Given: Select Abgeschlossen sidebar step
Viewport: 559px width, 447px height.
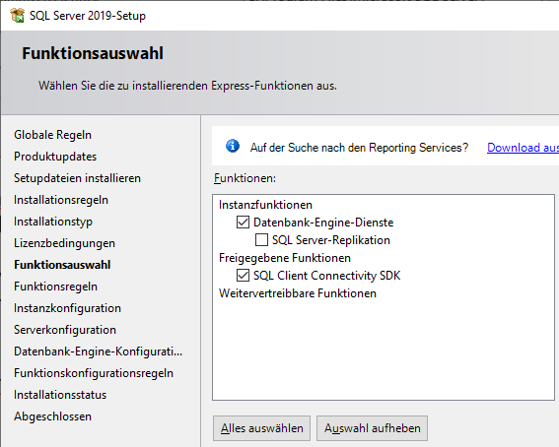Looking at the screenshot, I should click(x=53, y=416).
